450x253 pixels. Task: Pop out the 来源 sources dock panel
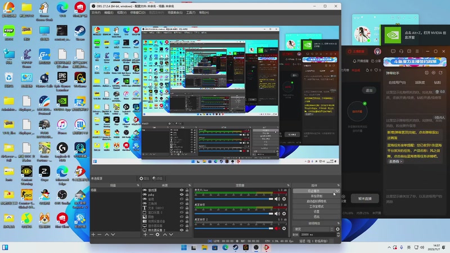tap(190, 186)
